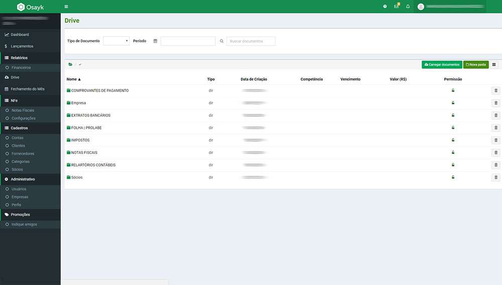Image resolution: width=502 pixels, height=285 pixels.
Task: Click the search magnifier icon
Action: pos(221,41)
